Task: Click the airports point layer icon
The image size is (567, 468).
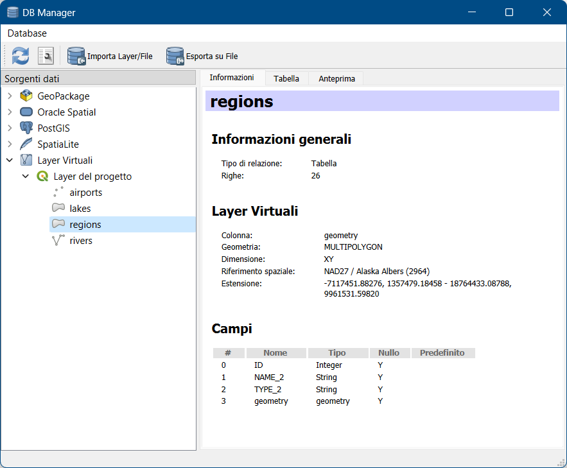Action: pyautogui.click(x=58, y=192)
